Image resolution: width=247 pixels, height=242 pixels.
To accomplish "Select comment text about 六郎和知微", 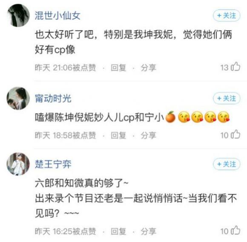I will pos(136,198).
